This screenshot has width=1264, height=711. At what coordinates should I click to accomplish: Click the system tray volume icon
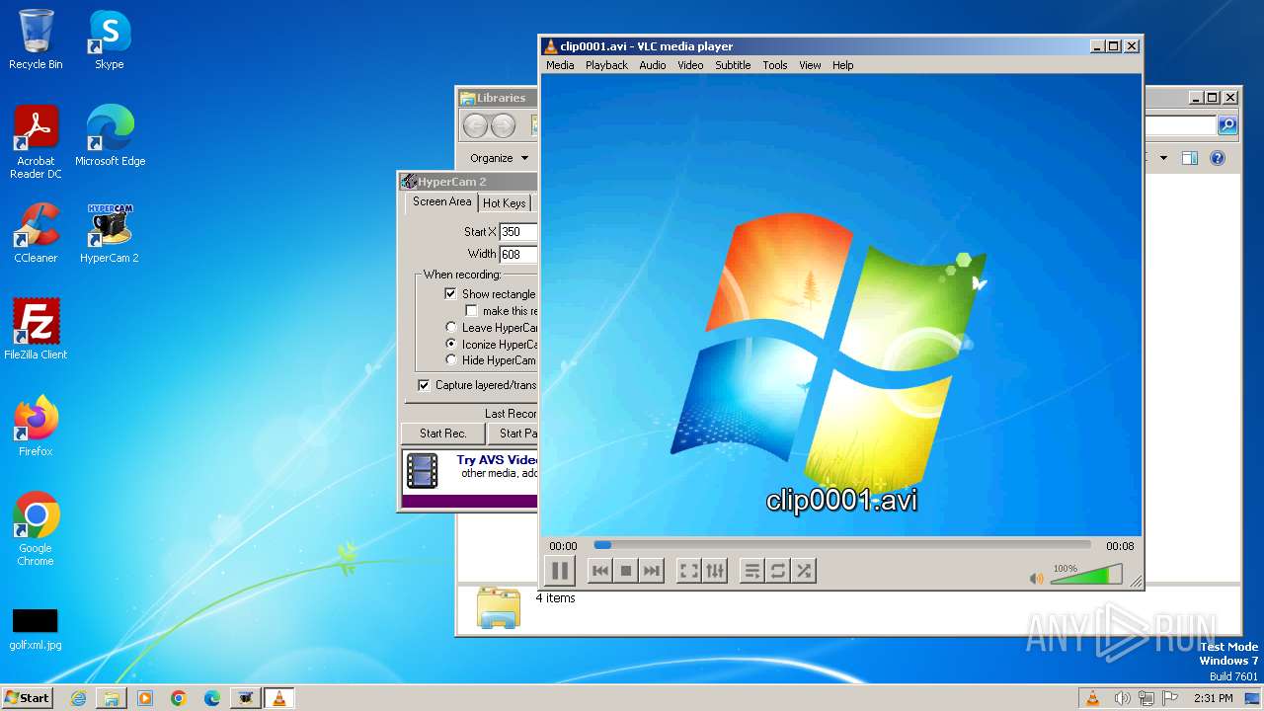pyautogui.click(x=1122, y=698)
